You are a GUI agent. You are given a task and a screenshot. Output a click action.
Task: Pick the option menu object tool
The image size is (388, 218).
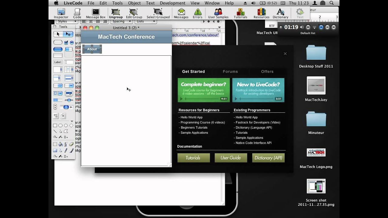pyautogui.click(x=58, y=86)
